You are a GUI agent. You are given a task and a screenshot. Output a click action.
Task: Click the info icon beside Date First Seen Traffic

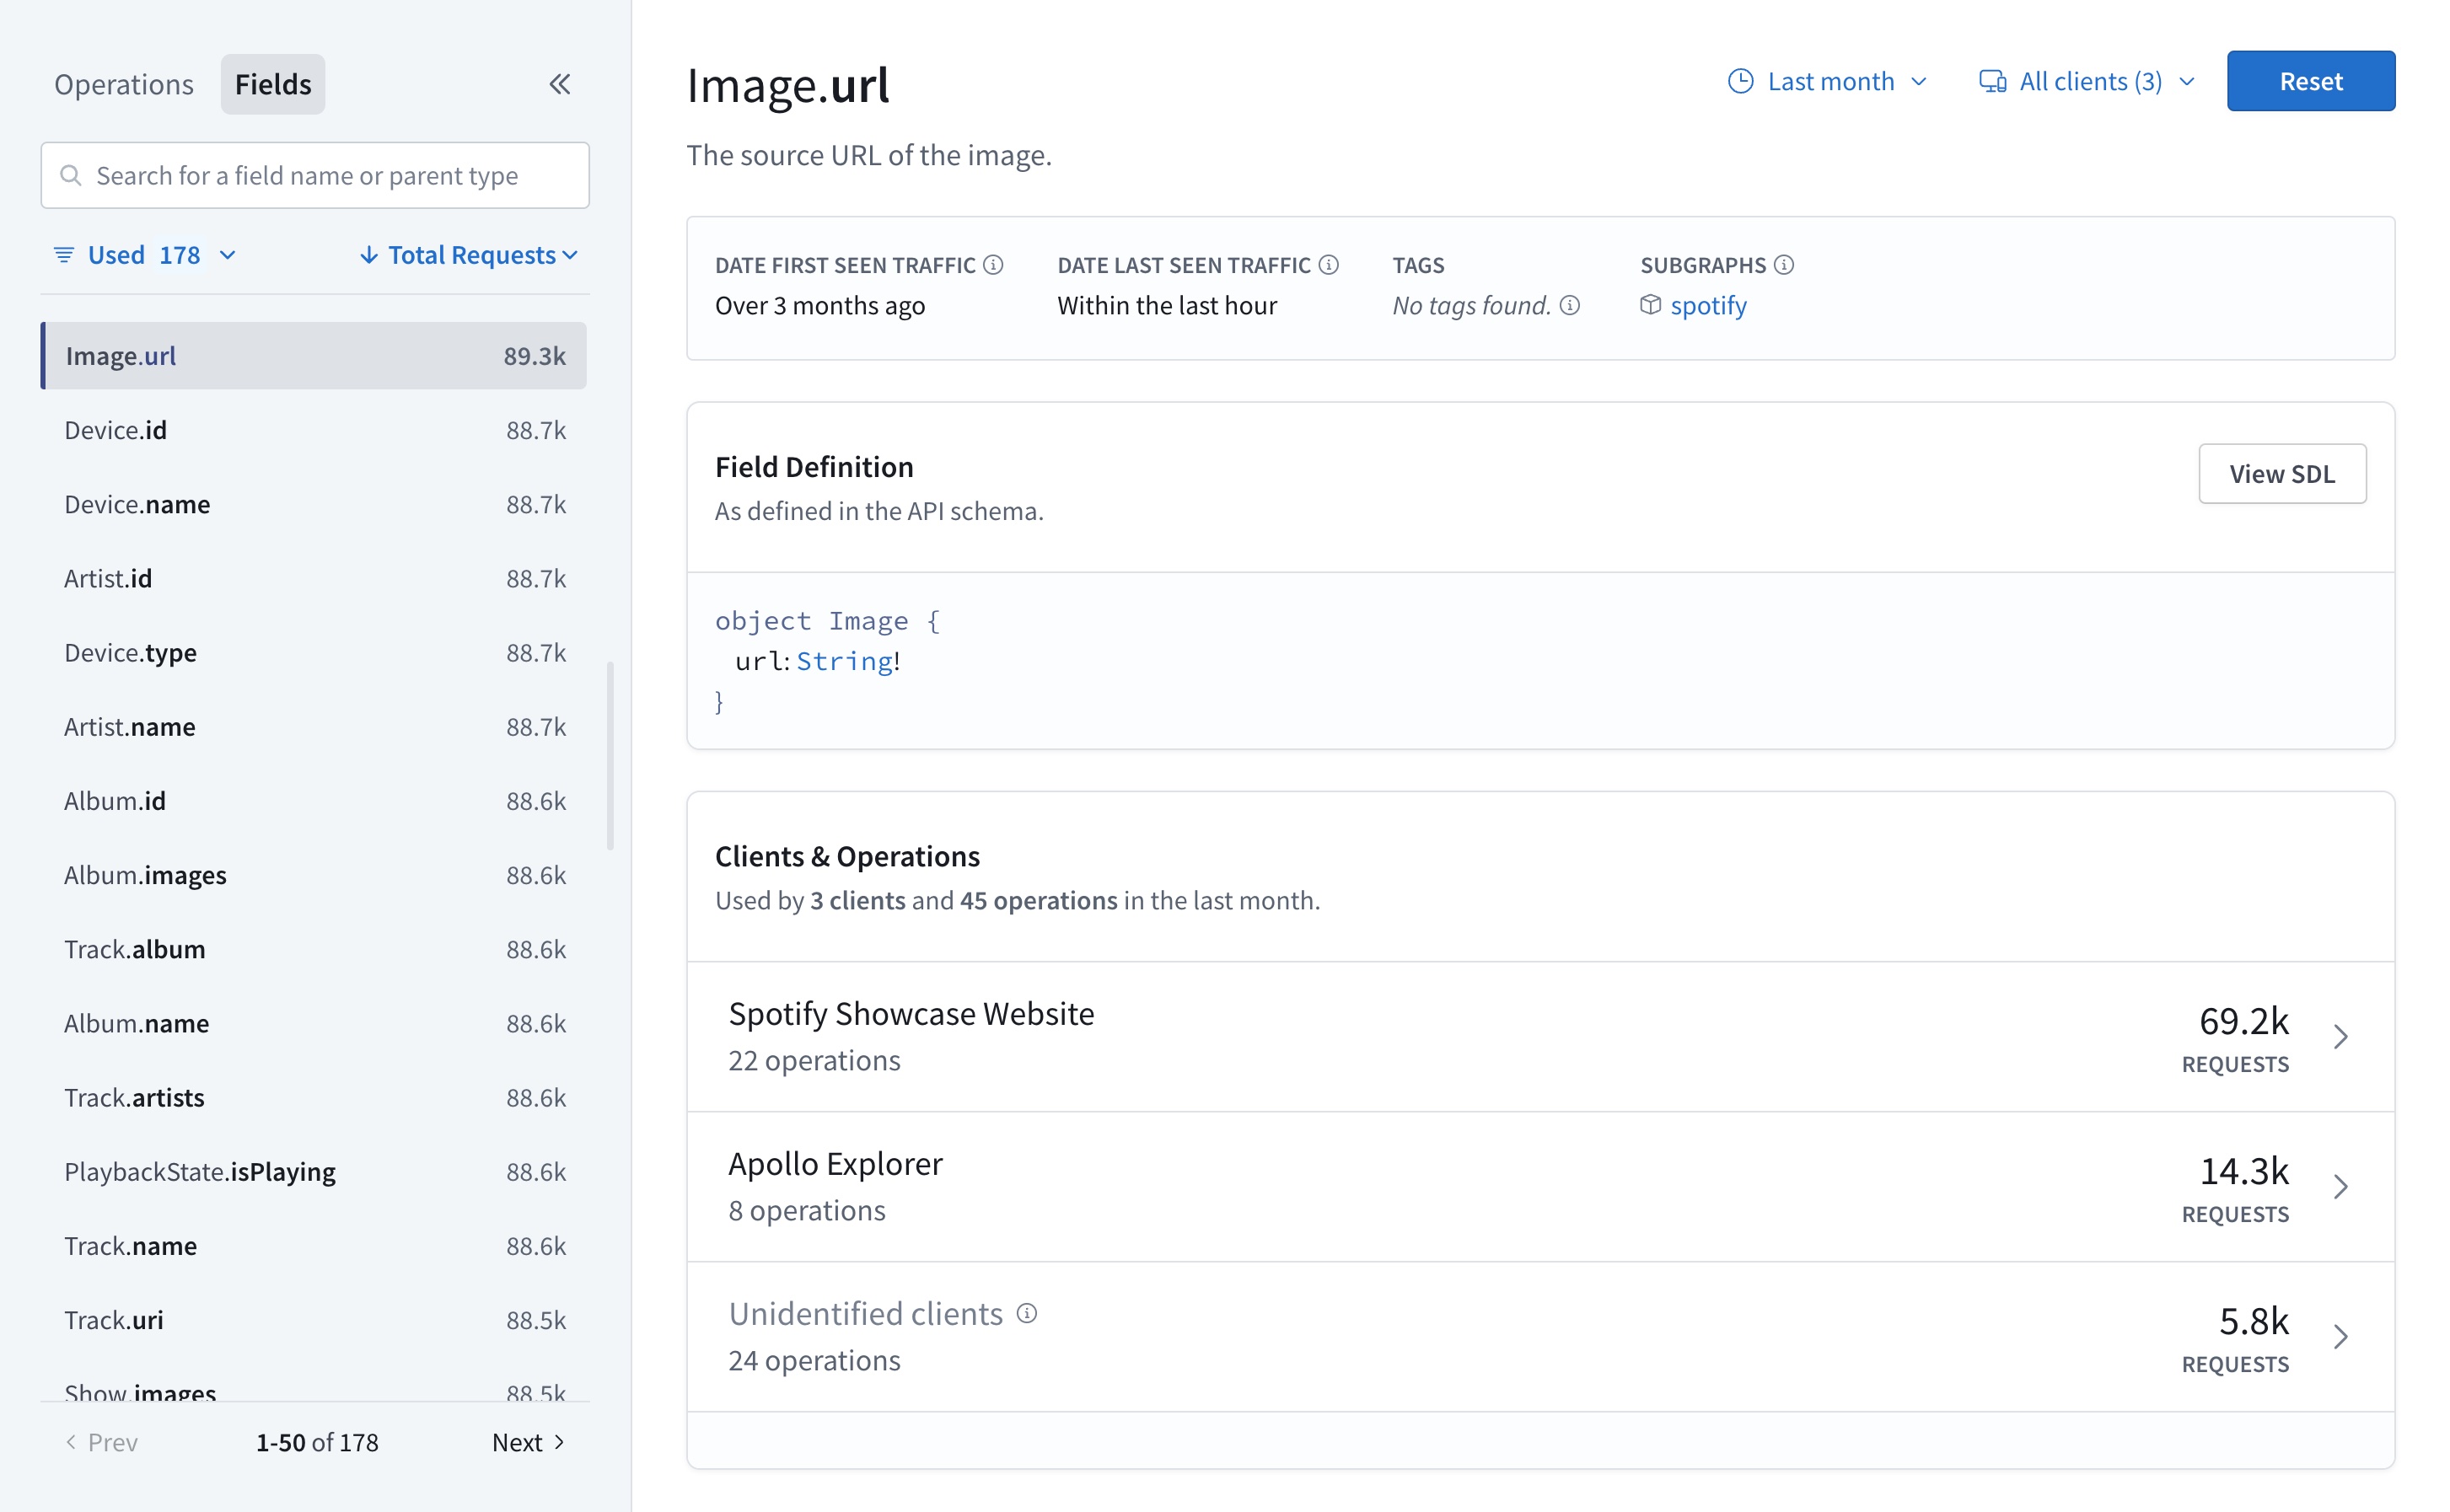(x=993, y=264)
